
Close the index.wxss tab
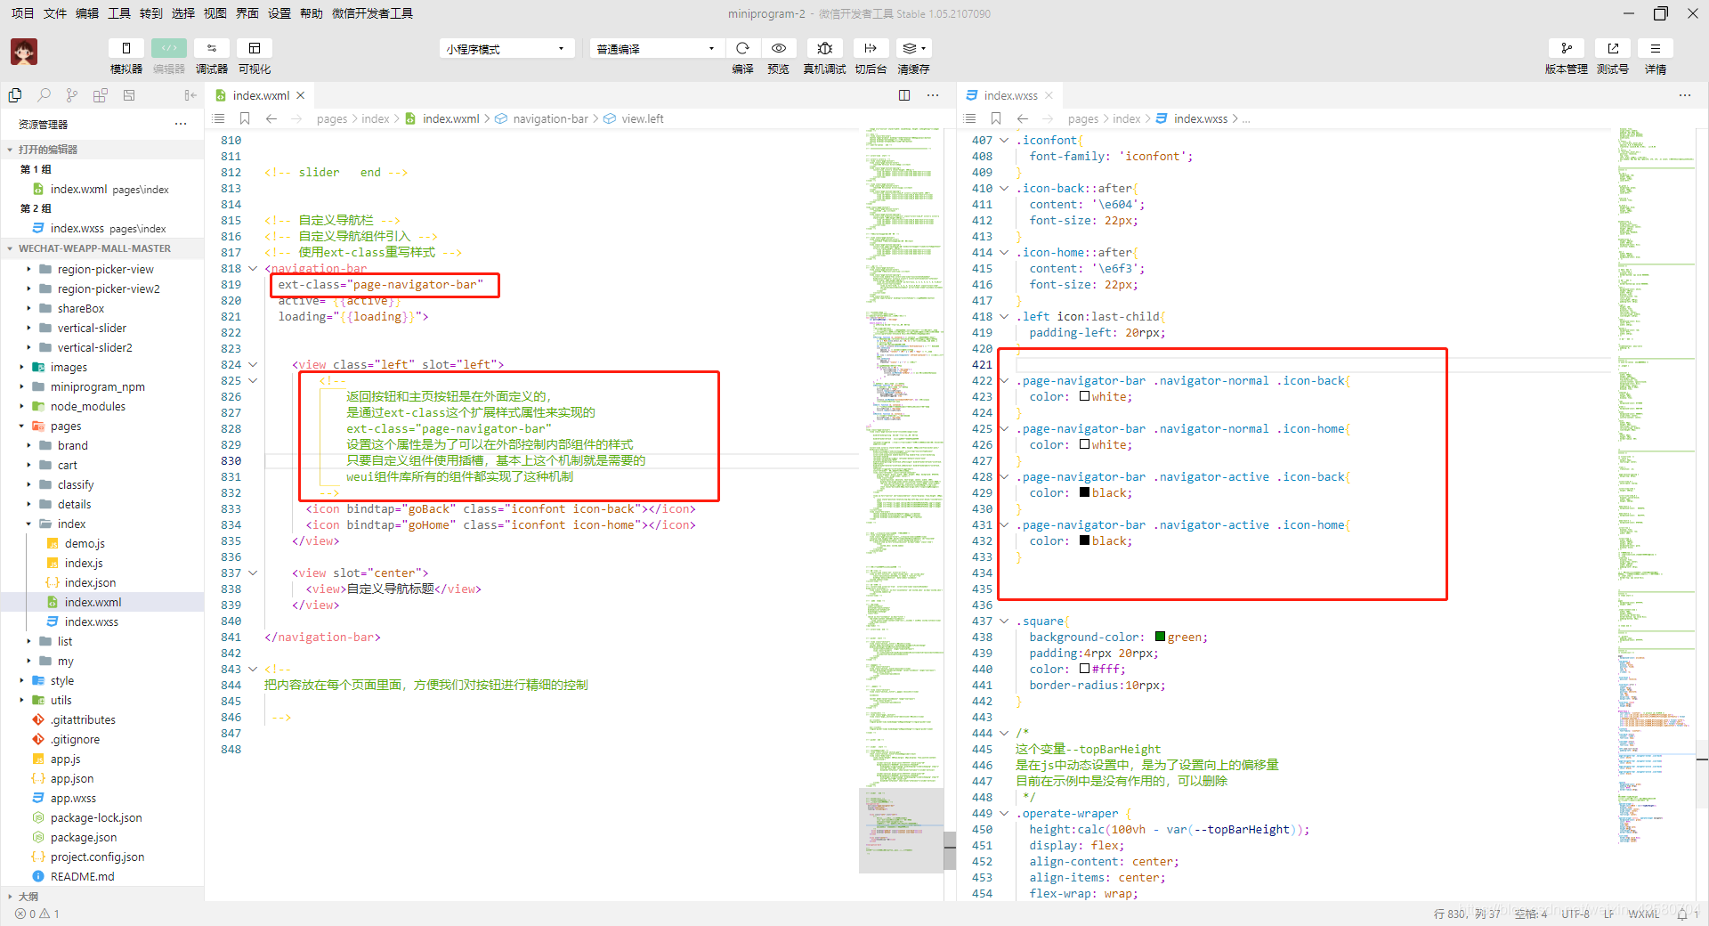click(1049, 95)
